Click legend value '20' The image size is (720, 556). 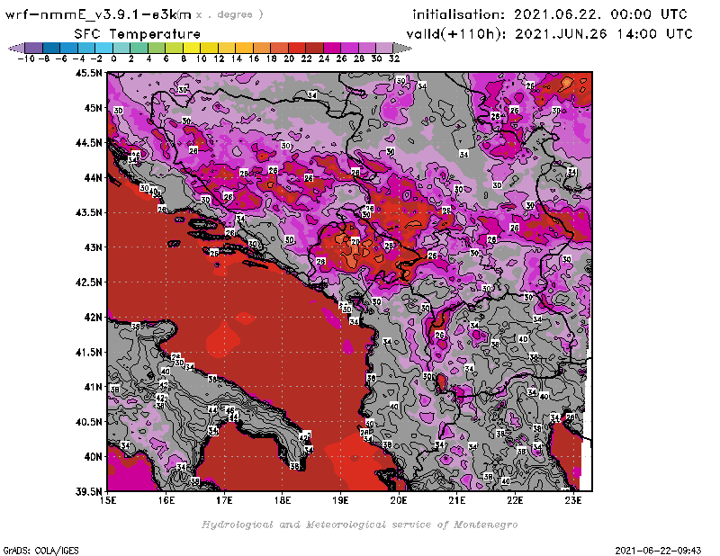289,58
